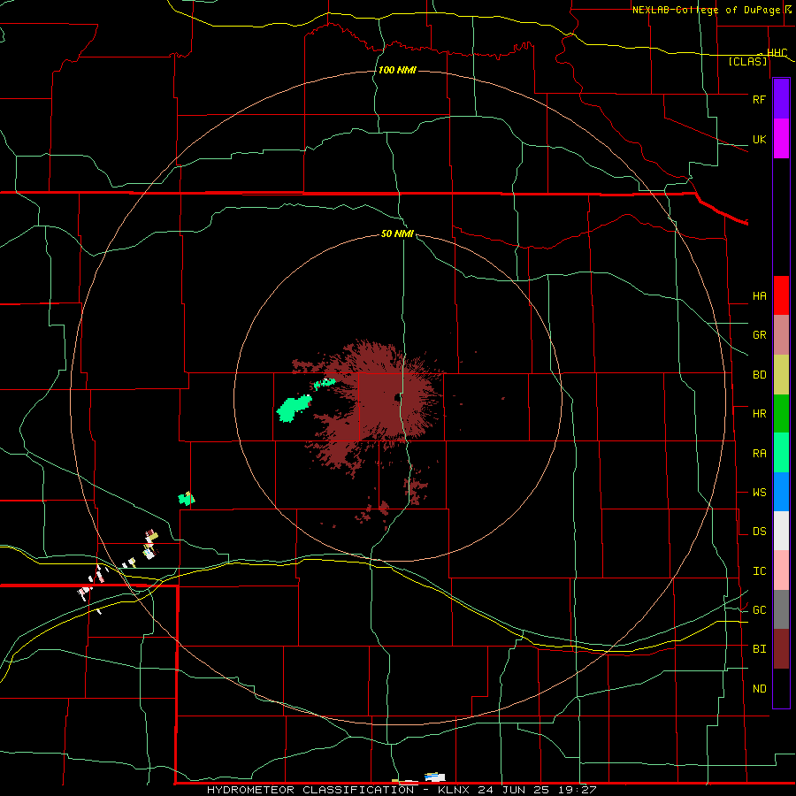Click the GC gray legend swatch
This screenshot has height=796, width=796.
pyautogui.click(x=781, y=609)
